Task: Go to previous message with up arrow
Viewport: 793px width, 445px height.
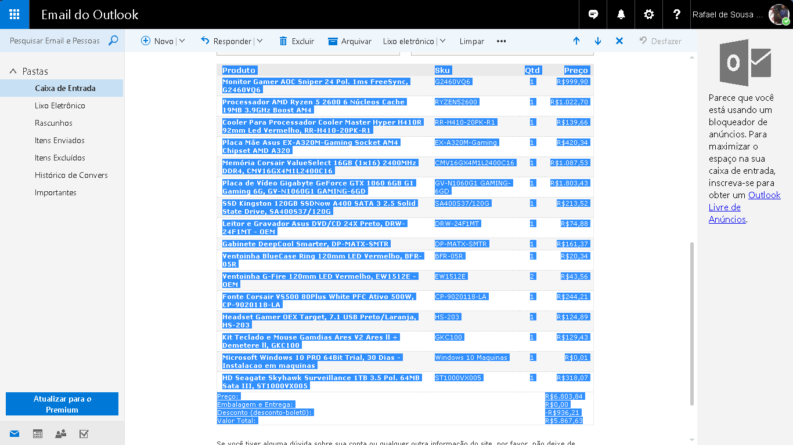Action: [x=576, y=41]
